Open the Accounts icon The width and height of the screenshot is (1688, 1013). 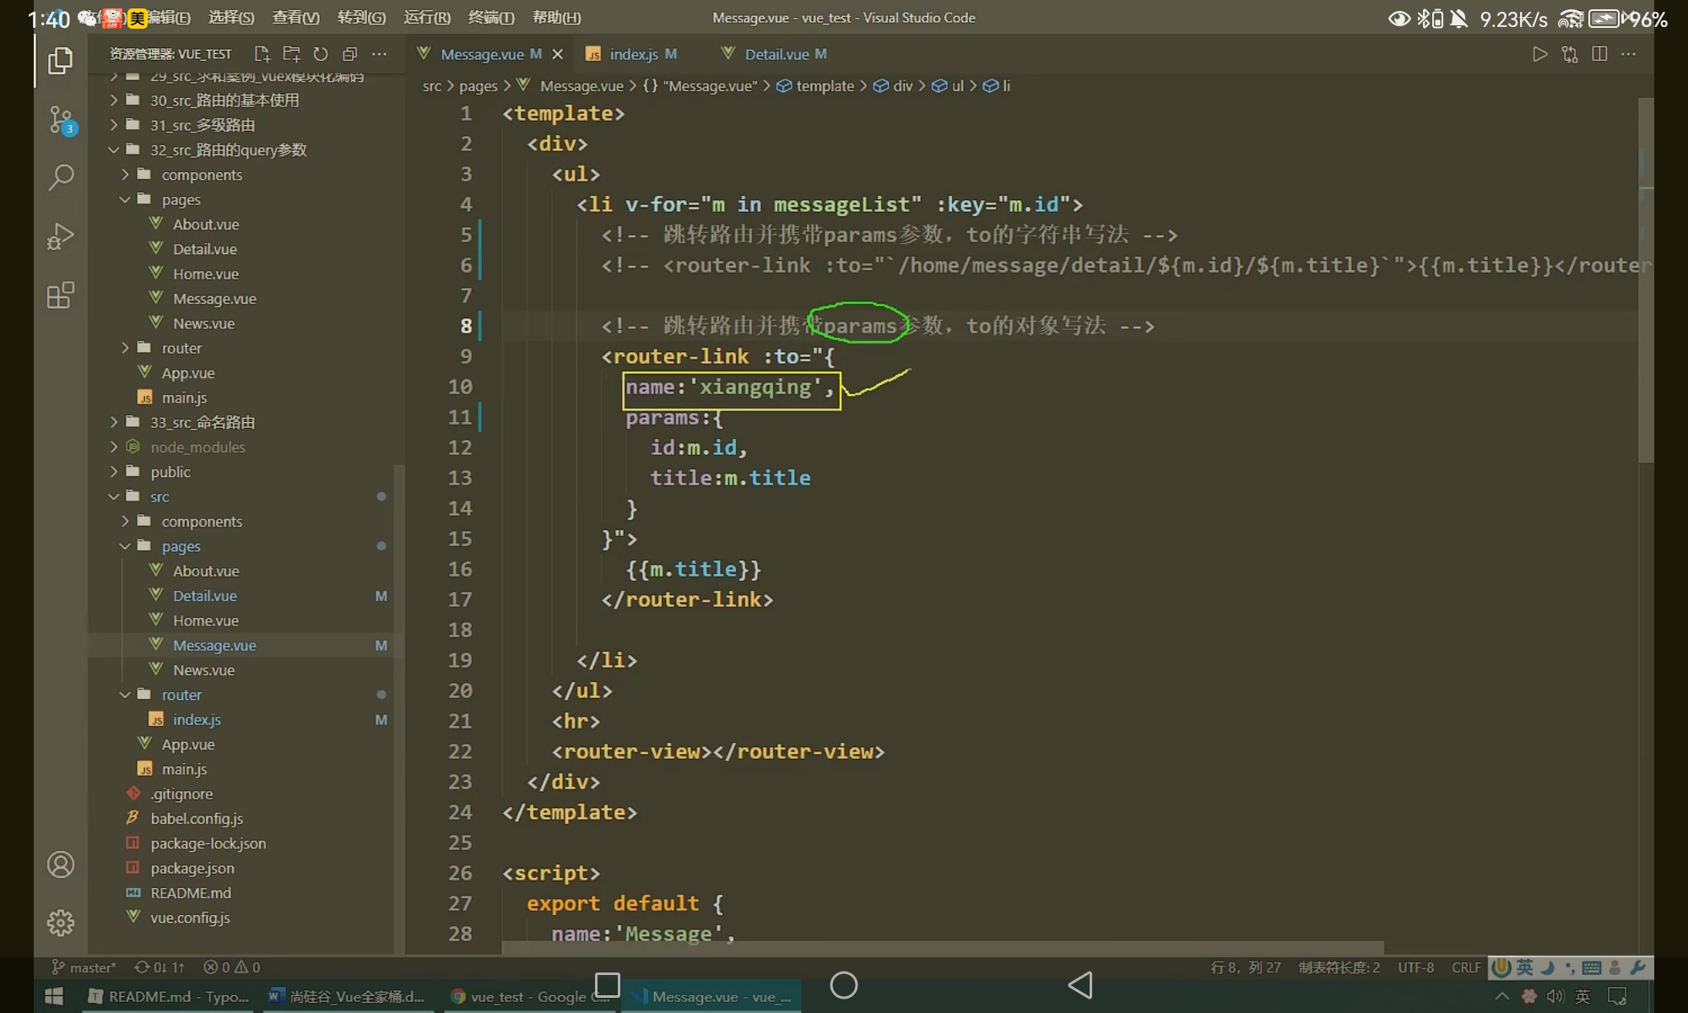click(61, 864)
